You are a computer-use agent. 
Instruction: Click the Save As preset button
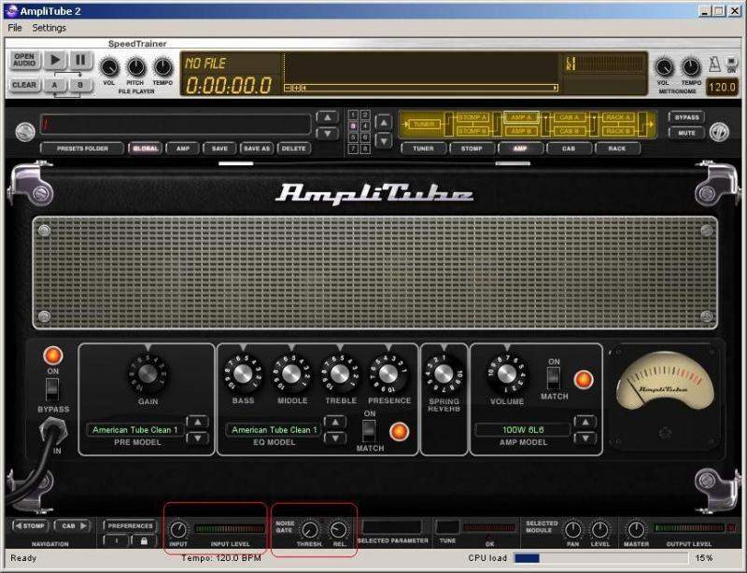pyautogui.click(x=256, y=148)
